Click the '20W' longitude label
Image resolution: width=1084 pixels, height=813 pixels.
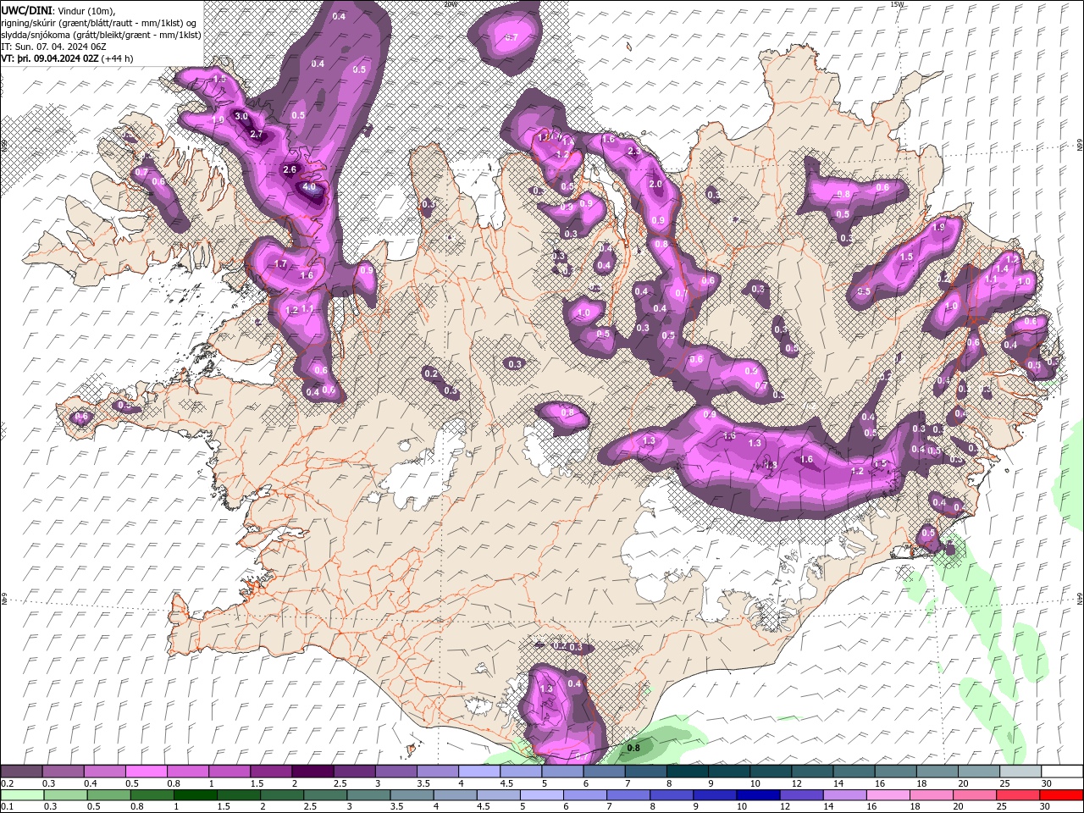[450, 4]
